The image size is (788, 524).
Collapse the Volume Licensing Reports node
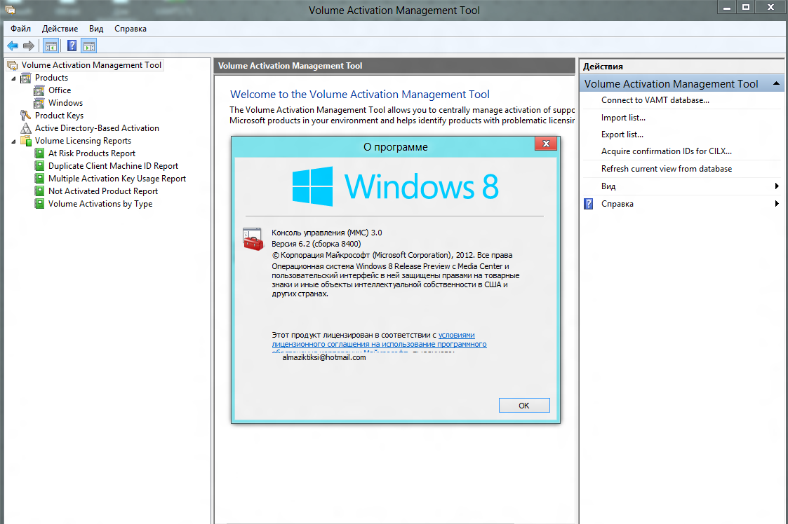pyautogui.click(x=13, y=141)
